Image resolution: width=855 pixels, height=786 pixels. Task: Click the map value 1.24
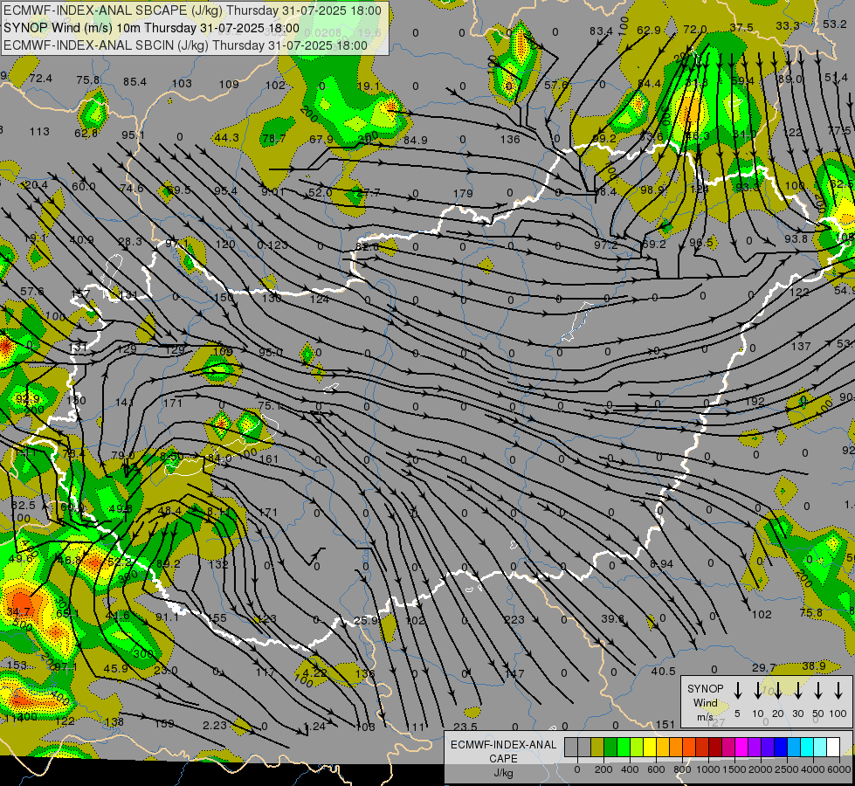point(314,726)
